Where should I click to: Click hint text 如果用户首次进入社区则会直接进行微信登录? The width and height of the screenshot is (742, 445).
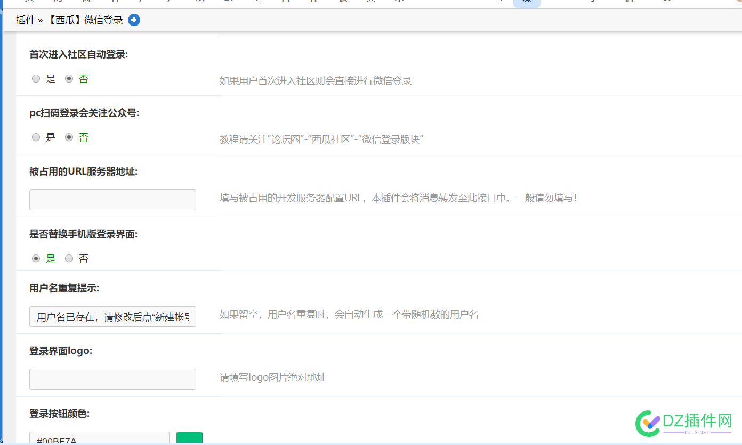[x=316, y=81]
